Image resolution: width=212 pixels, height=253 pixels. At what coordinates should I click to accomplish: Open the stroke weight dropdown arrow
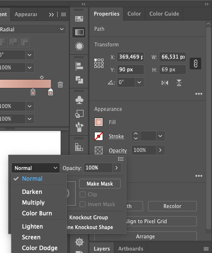[160, 136]
